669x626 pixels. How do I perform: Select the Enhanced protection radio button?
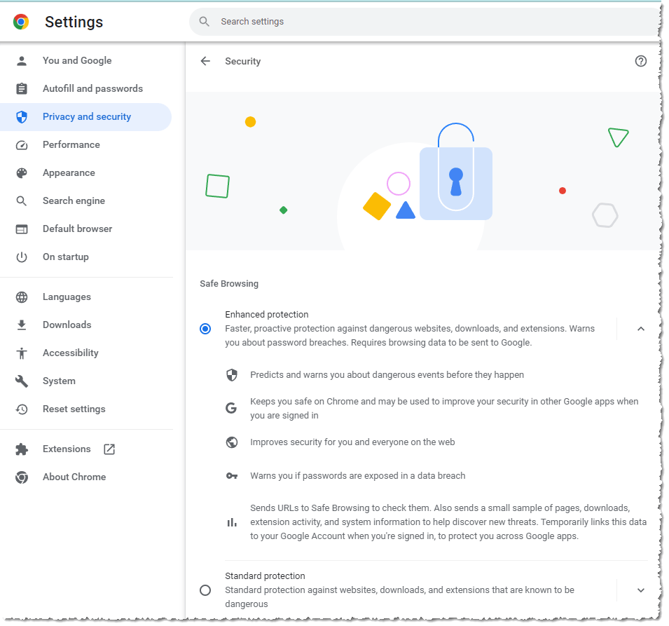coord(205,328)
